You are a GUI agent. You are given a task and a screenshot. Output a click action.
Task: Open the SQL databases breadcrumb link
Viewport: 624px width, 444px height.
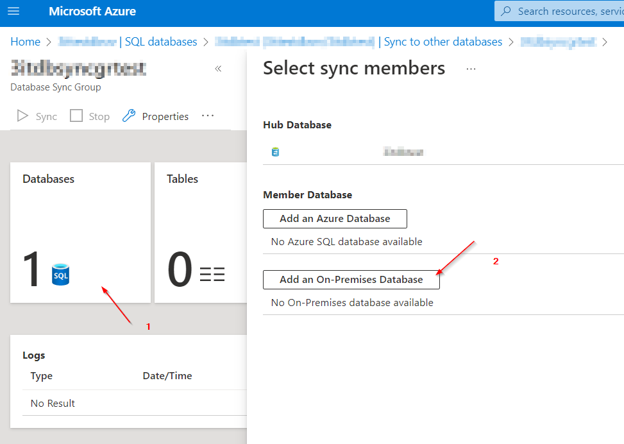(x=161, y=42)
